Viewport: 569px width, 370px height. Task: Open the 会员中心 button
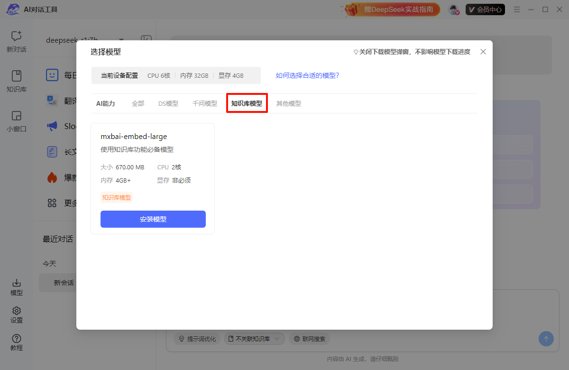pyautogui.click(x=485, y=9)
